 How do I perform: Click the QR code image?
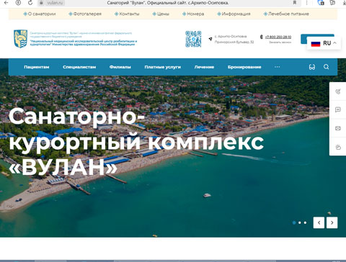coord(193,39)
